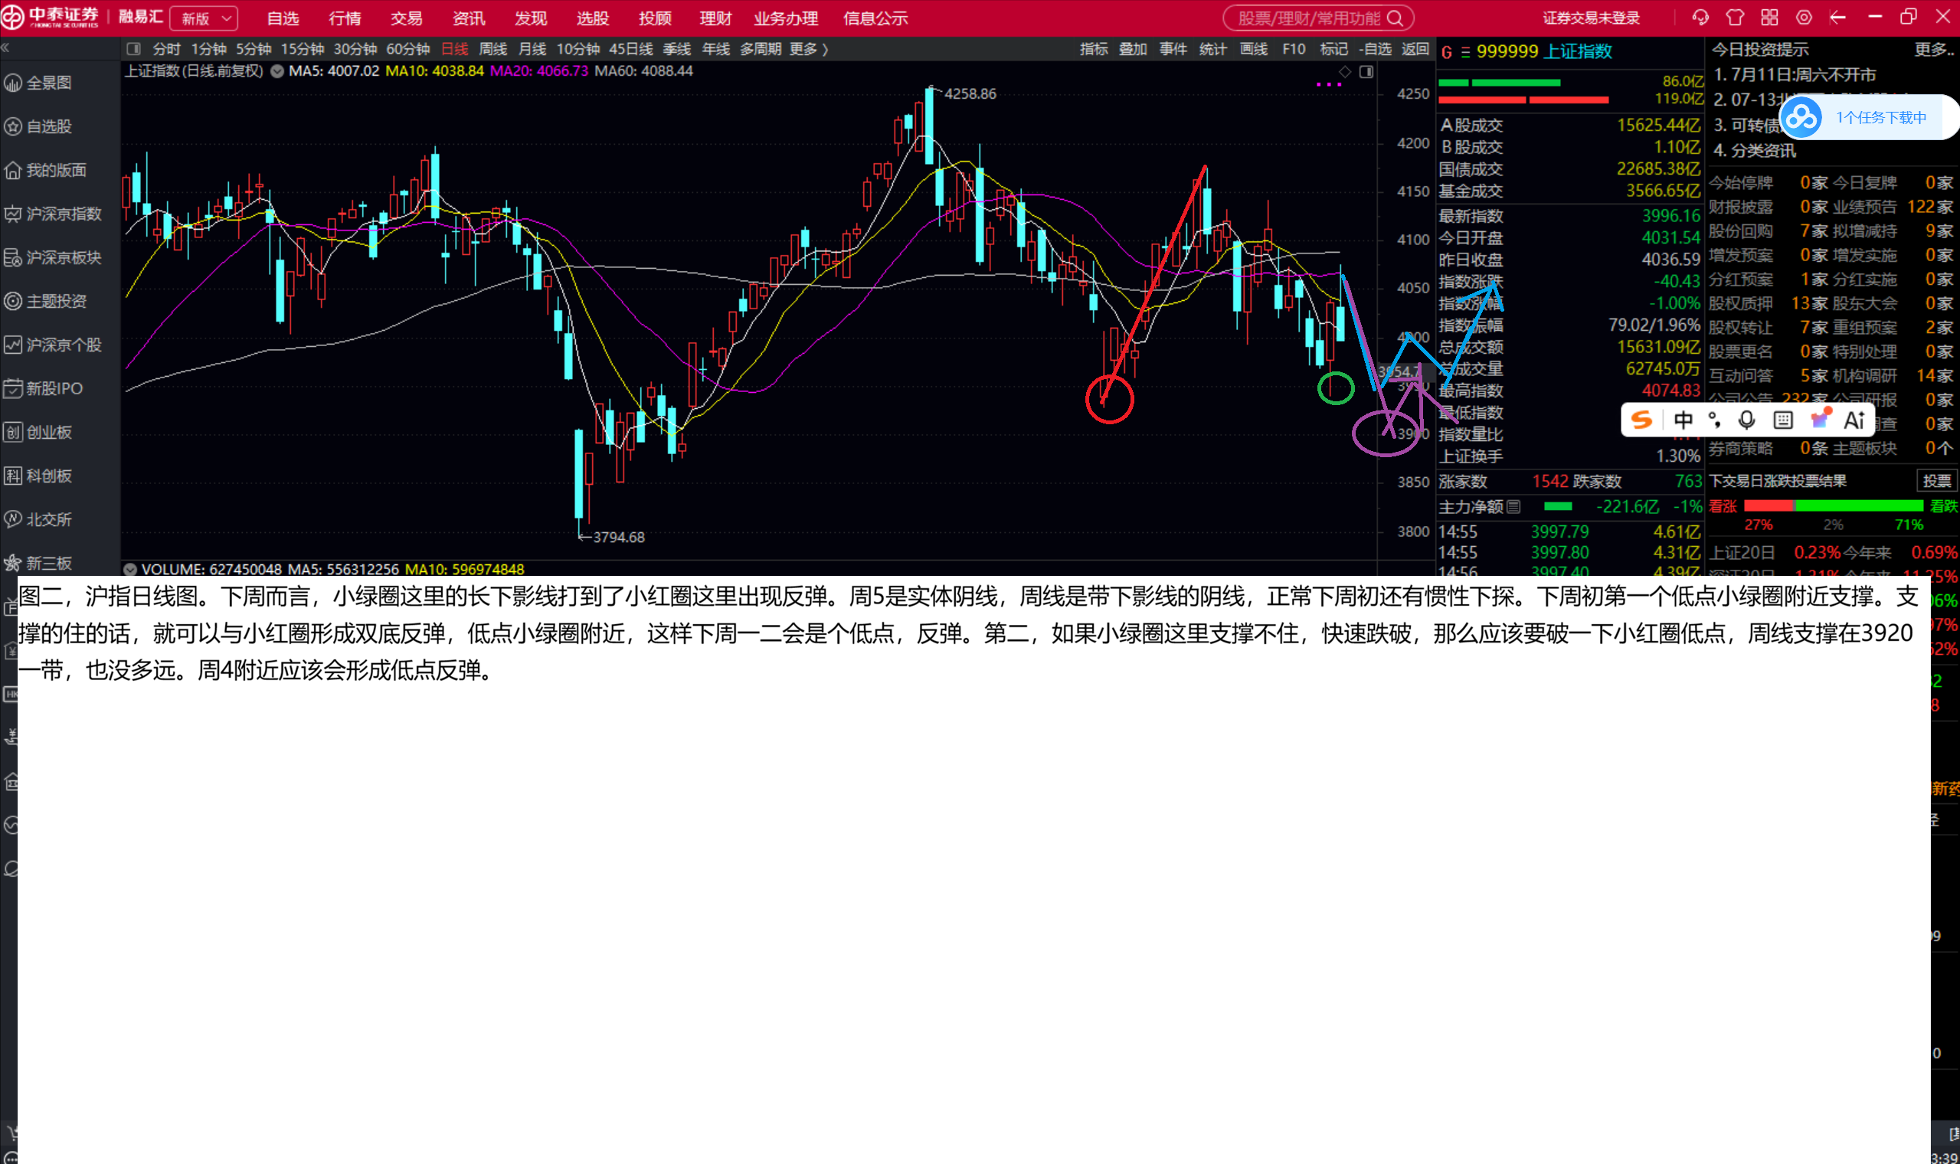Click the 投票 vote button
Image resolution: width=1960 pixels, height=1164 pixels.
click(x=1936, y=480)
